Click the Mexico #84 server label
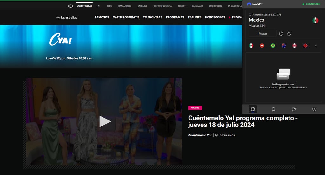This screenshot has height=175, width=325. click(256, 26)
